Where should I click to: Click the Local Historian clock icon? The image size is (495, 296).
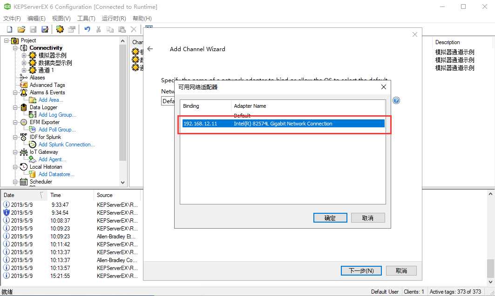point(24,167)
